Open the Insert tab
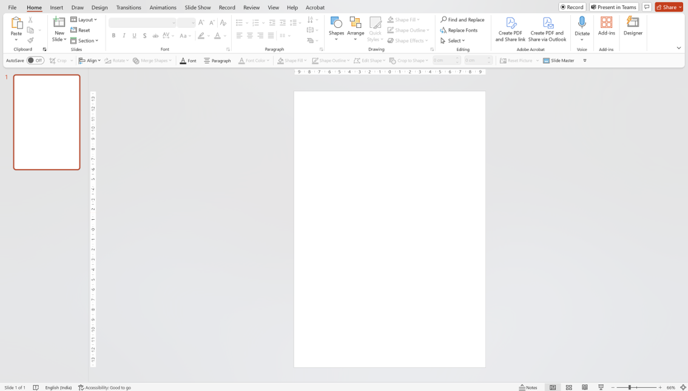Image resolution: width=688 pixels, height=391 pixels. tap(56, 7)
